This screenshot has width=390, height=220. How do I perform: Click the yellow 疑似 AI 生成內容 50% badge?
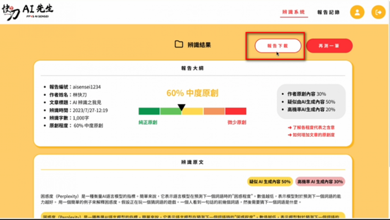tap(269, 182)
